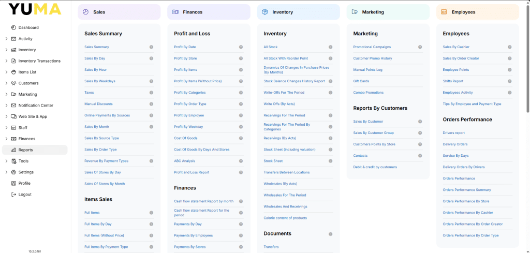Open Wholesales And Receivings report
Viewport: 530px width, 253px height.
286,207
